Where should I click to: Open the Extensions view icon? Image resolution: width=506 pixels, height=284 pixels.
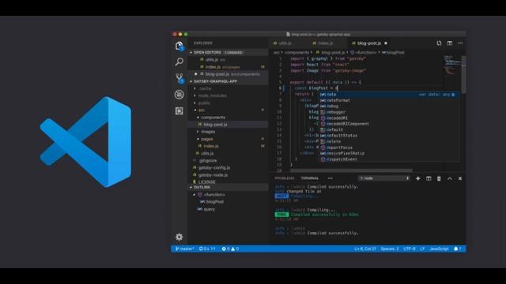coord(179,110)
